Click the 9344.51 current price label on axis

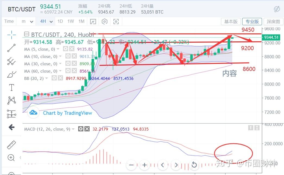pyautogui.click(x=271, y=37)
